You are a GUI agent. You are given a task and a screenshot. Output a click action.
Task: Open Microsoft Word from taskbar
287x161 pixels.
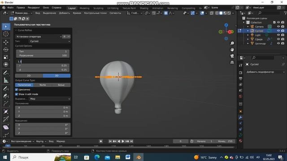(x=128, y=157)
